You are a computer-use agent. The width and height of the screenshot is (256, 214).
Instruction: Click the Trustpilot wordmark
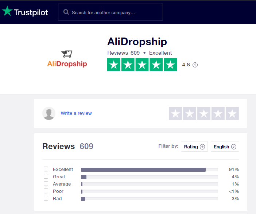coord(31,12)
